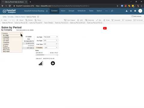Screen dimensions: 144x108
Task: Click the bar chart signal icon
Action: click(41, 63)
